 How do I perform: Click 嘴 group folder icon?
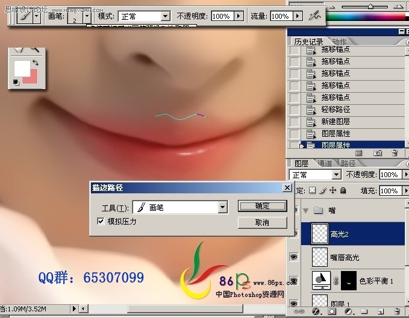coord(318,210)
